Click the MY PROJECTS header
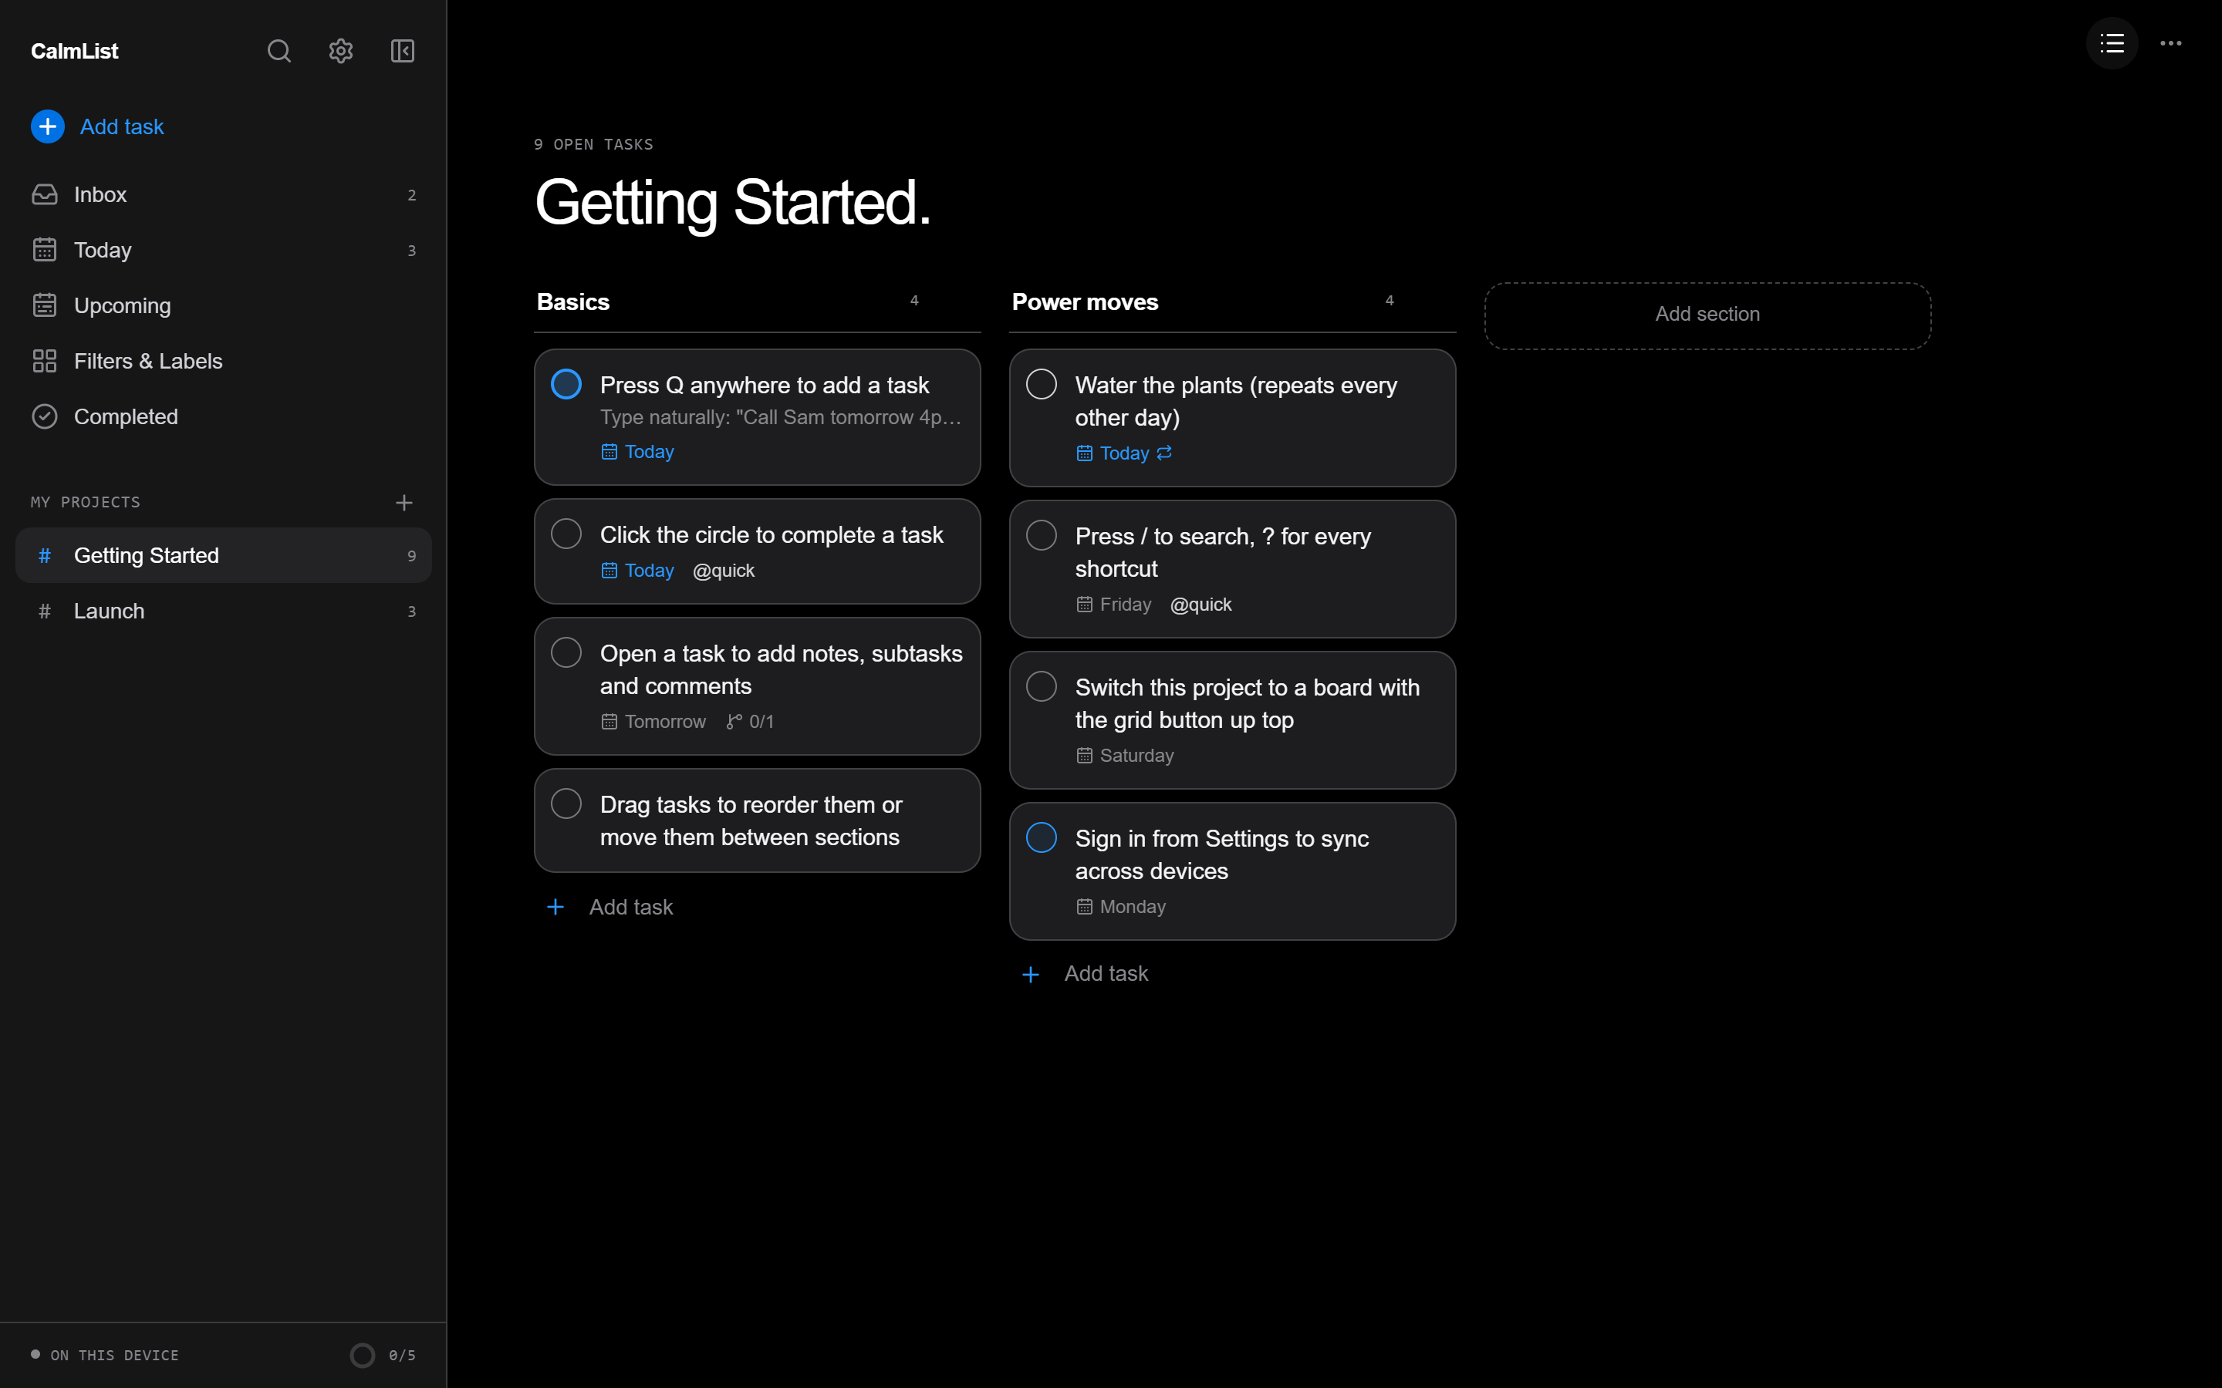This screenshot has height=1388, width=2222. click(86, 502)
